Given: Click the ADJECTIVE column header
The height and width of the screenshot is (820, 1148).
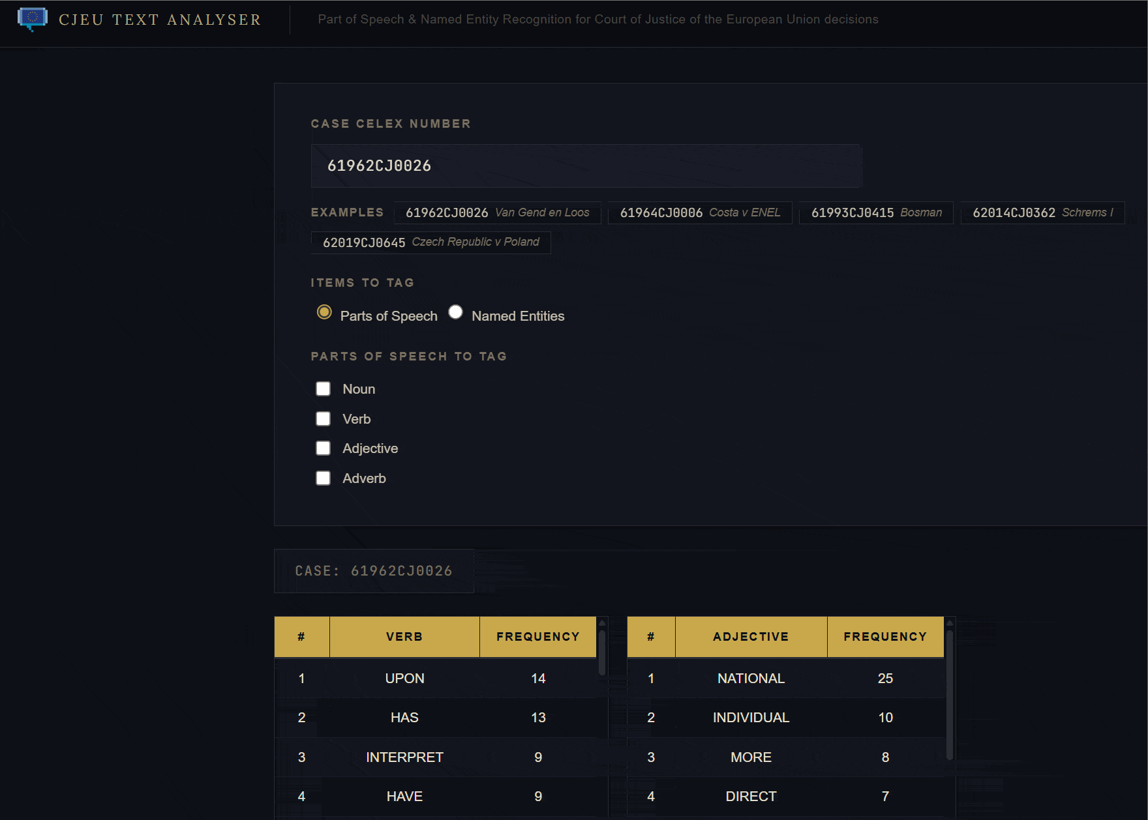Looking at the screenshot, I should [x=751, y=636].
